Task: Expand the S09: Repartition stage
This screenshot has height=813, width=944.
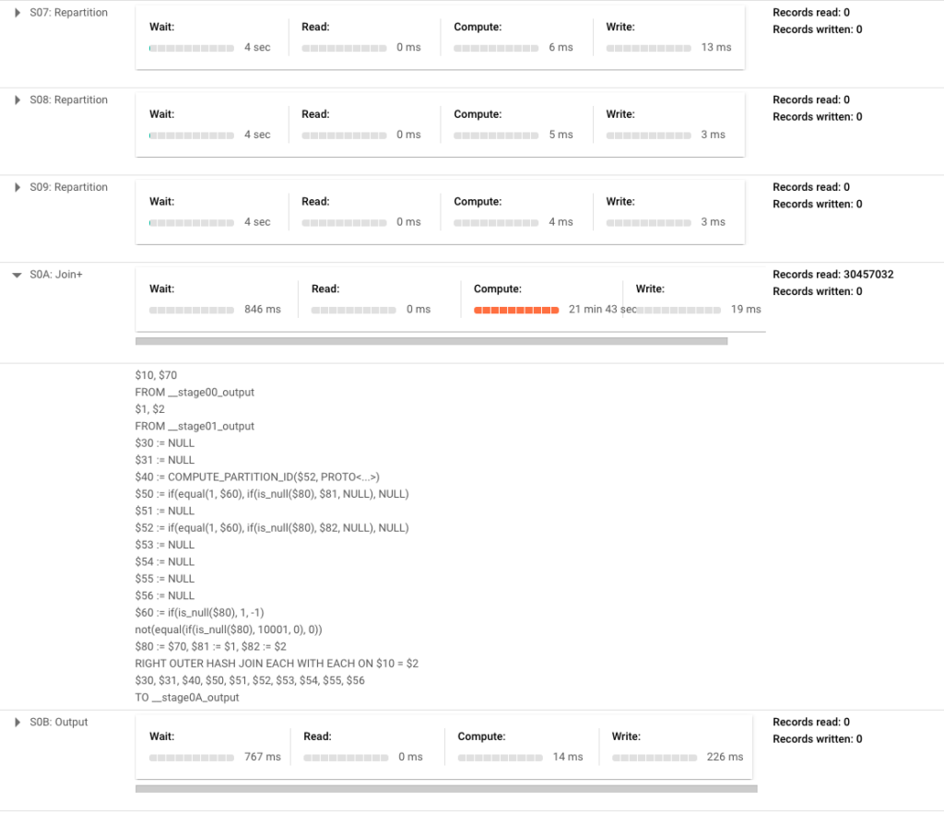Action: (17, 187)
